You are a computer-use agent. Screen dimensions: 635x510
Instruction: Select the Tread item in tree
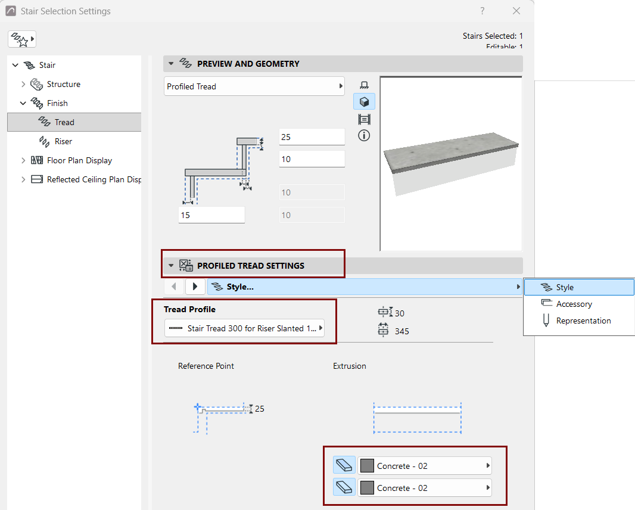74,122
